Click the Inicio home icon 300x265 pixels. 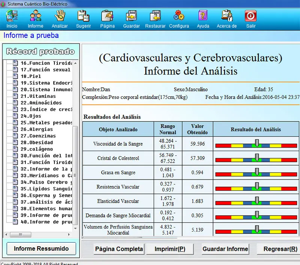[12, 16]
